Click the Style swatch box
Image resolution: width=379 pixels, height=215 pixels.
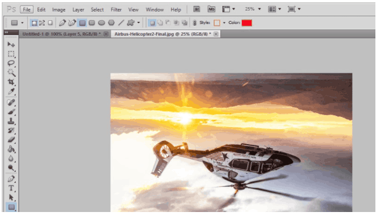tap(217, 23)
